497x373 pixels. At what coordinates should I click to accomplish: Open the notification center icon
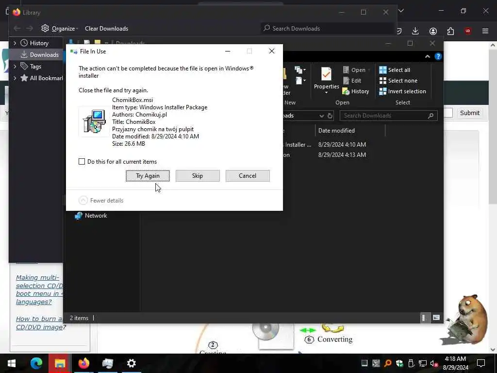tap(481, 363)
